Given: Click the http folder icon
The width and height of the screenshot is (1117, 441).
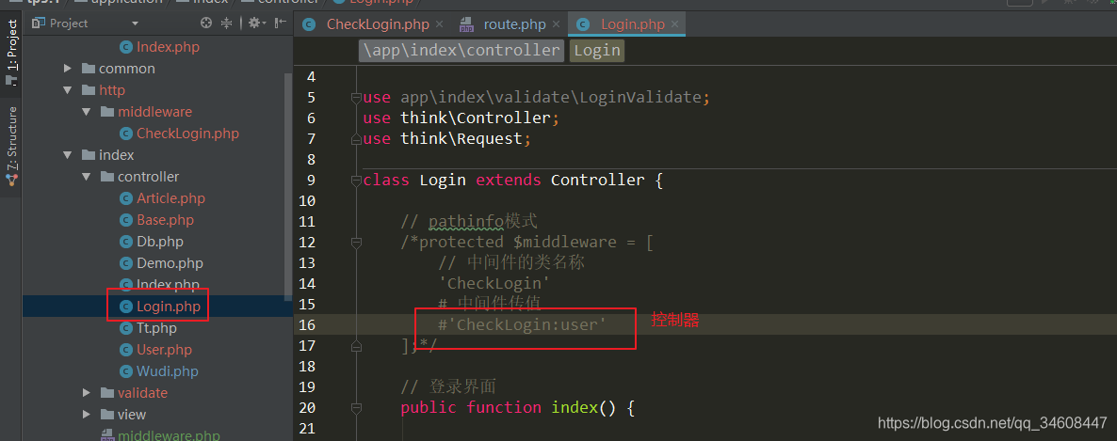Looking at the screenshot, I should (89, 90).
